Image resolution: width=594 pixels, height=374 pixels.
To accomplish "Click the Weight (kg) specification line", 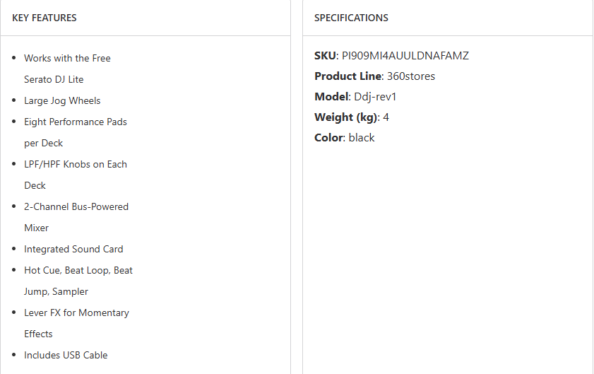I will click(351, 117).
